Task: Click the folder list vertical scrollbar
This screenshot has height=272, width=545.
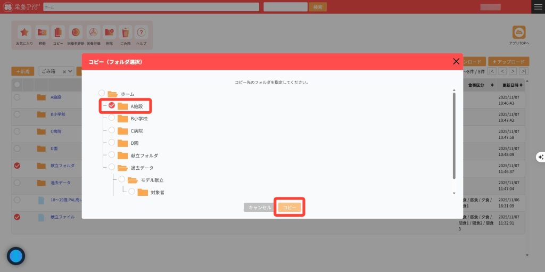Action: tap(454, 136)
